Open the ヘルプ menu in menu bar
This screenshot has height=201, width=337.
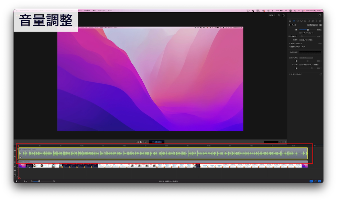pos(110,11)
